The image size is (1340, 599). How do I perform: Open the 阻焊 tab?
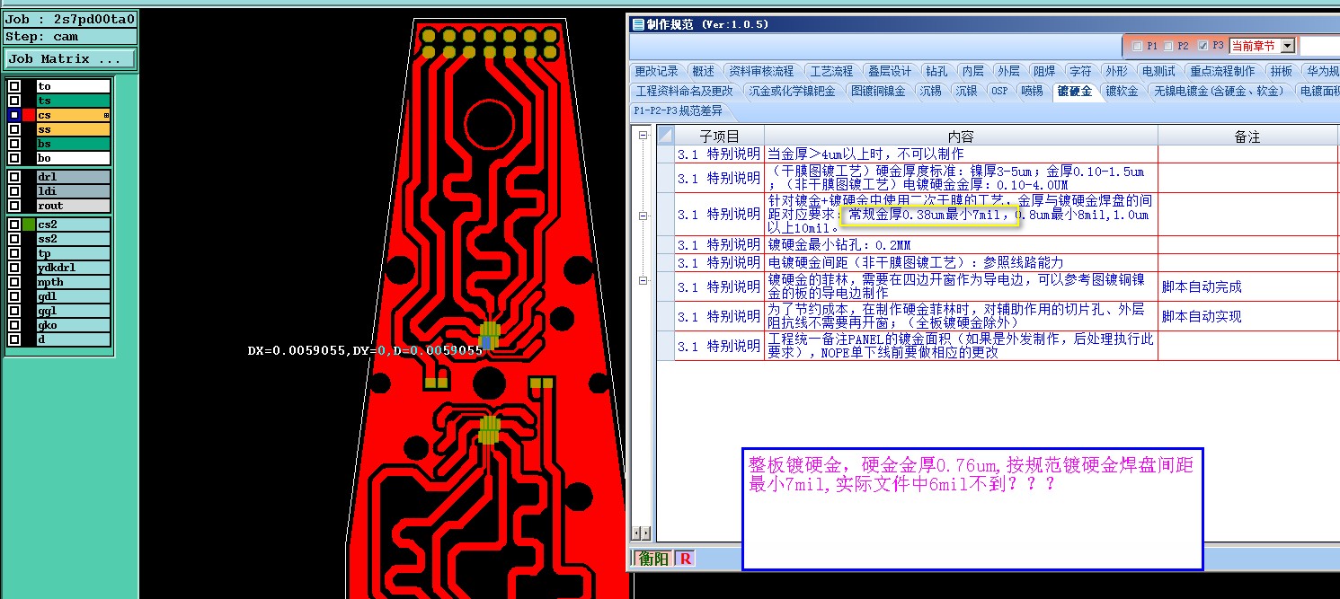pyautogui.click(x=1043, y=71)
